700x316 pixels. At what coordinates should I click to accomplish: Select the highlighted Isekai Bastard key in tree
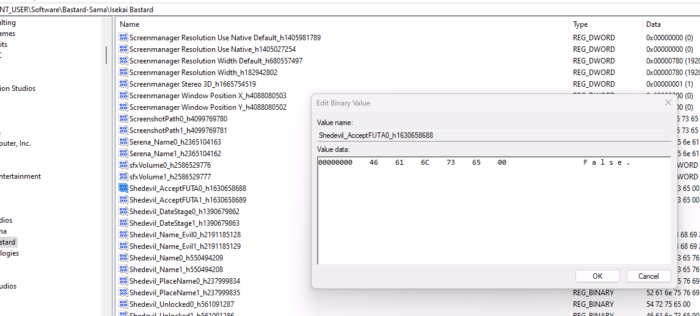pos(9,242)
